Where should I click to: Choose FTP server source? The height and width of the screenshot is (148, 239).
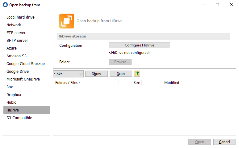click(27, 33)
